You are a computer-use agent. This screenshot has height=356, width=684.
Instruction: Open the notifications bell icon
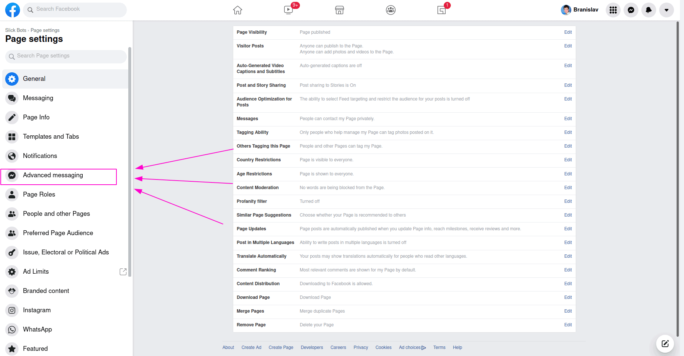point(649,10)
